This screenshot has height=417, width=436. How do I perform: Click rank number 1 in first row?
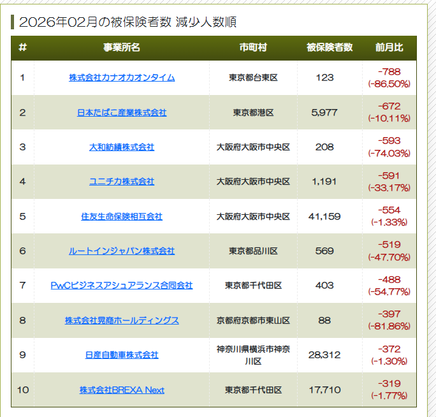22,78
